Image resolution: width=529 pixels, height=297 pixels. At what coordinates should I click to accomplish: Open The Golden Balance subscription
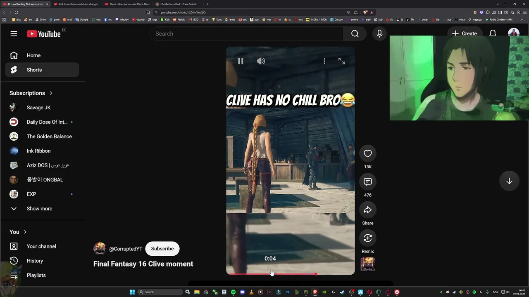coord(42,137)
